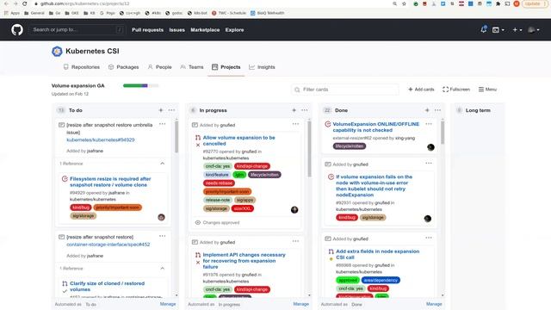The image size is (551, 310).
Task: Open Add extra fields in node expansion link
Action: pyautogui.click(x=377, y=254)
